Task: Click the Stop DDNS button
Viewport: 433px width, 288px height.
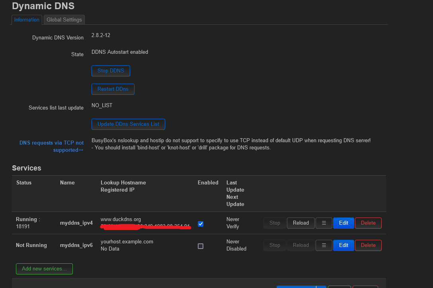Action: (x=111, y=71)
